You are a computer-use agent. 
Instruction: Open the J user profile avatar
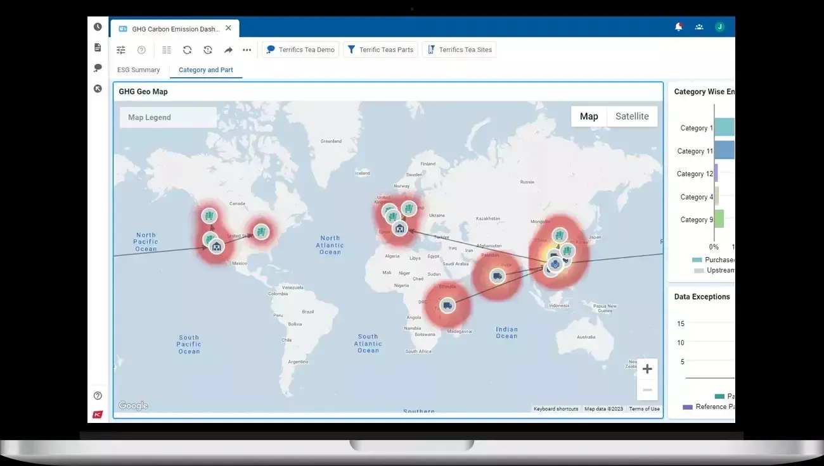click(x=719, y=27)
